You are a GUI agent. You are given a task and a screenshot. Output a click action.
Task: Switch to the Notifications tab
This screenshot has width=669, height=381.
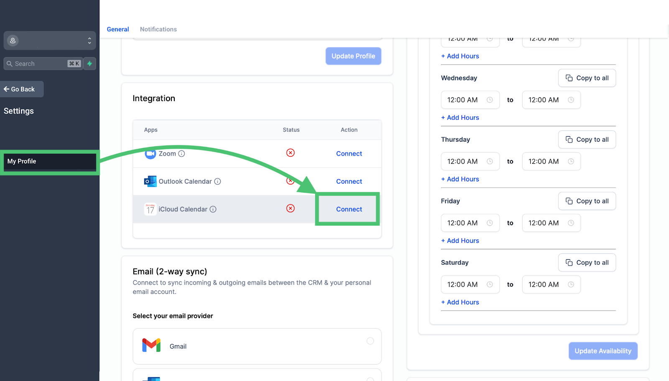click(x=158, y=29)
